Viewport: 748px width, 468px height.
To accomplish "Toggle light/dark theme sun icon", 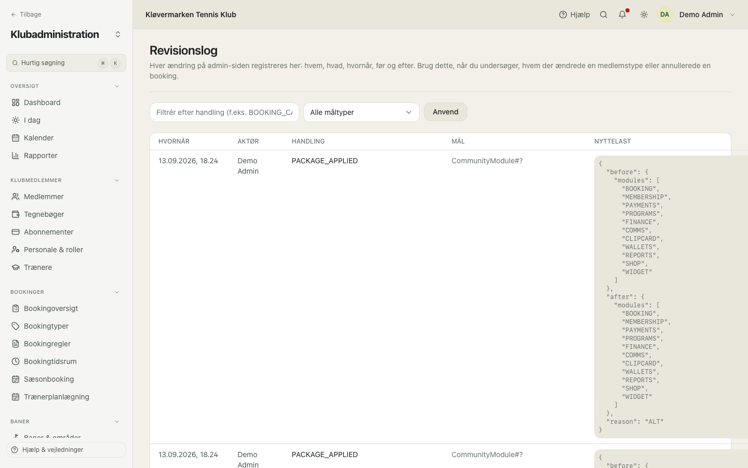I will coord(644,15).
